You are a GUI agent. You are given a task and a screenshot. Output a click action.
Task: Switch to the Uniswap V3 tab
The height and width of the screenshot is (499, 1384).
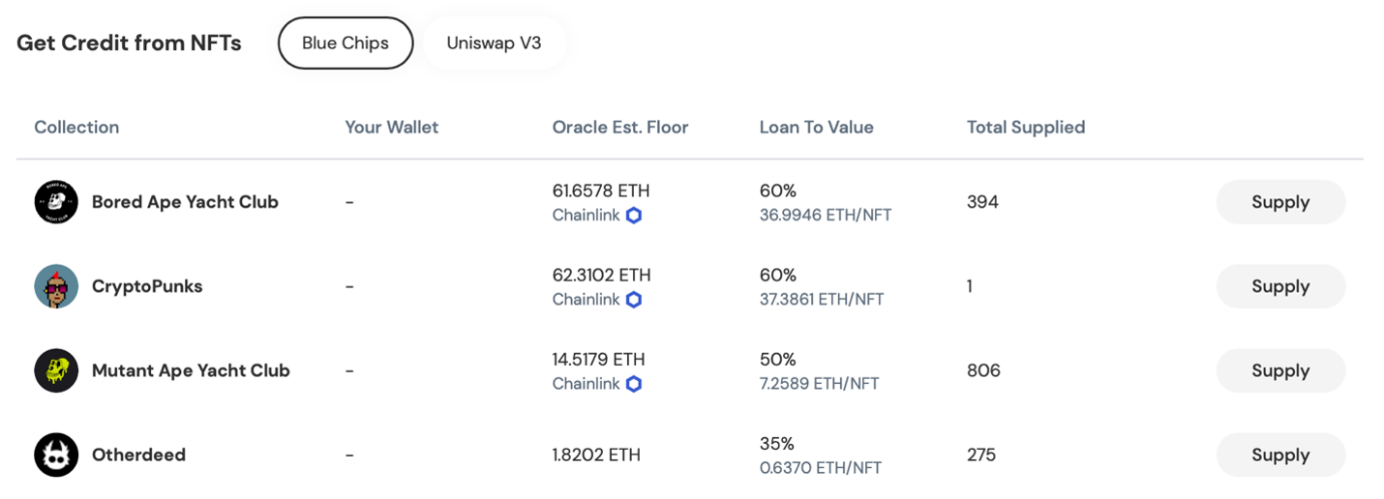coord(494,44)
